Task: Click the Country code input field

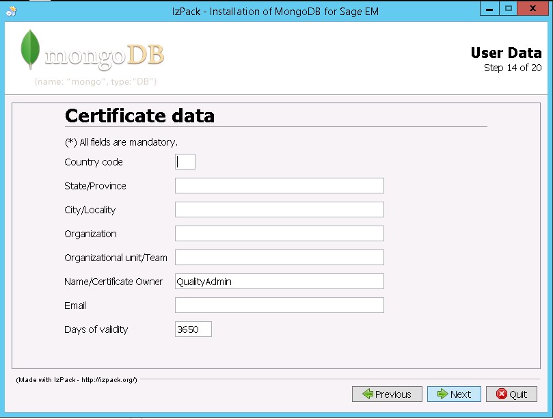Action: (185, 161)
